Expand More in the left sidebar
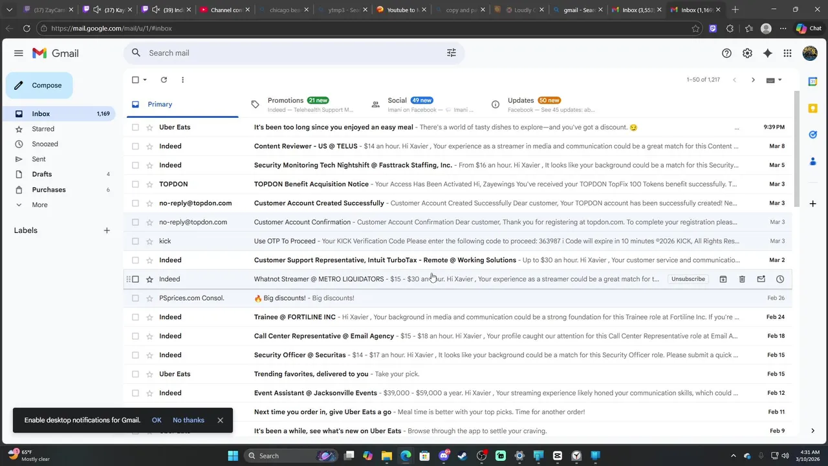This screenshot has width=828, height=466. coord(39,205)
